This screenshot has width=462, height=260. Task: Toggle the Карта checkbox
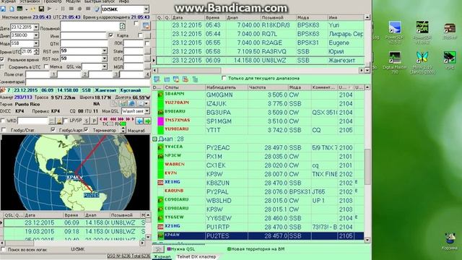111,35
